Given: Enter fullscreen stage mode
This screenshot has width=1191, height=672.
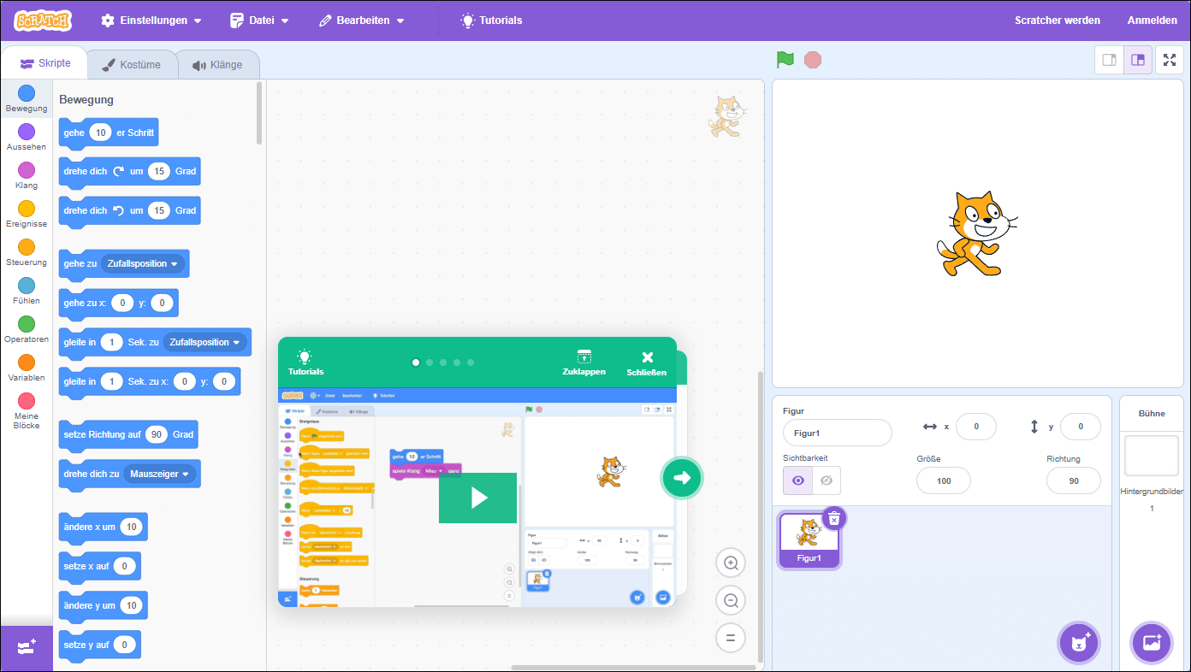Looking at the screenshot, I should pyautogui.click(x=1170, y=60).
